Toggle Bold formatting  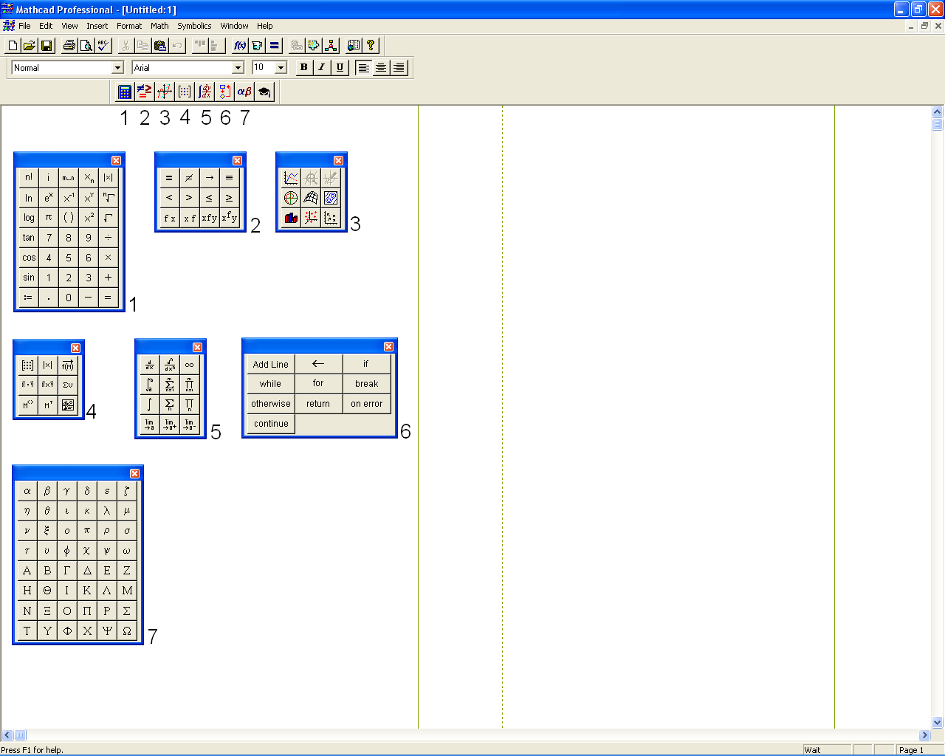(303, 67)
